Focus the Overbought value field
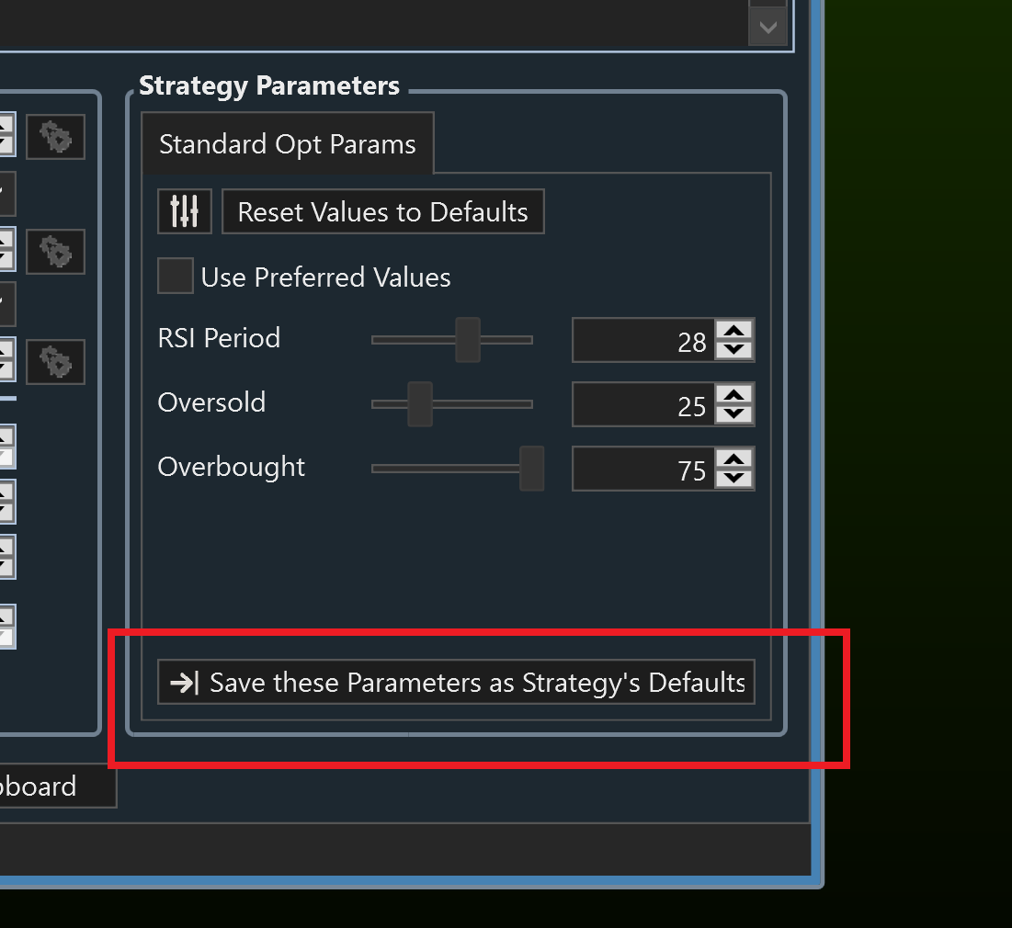The width and height of the screenshot is (1012, 928). (x=643, y=470)
